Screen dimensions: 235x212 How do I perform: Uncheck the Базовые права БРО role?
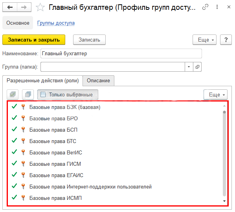click(15, 118)
